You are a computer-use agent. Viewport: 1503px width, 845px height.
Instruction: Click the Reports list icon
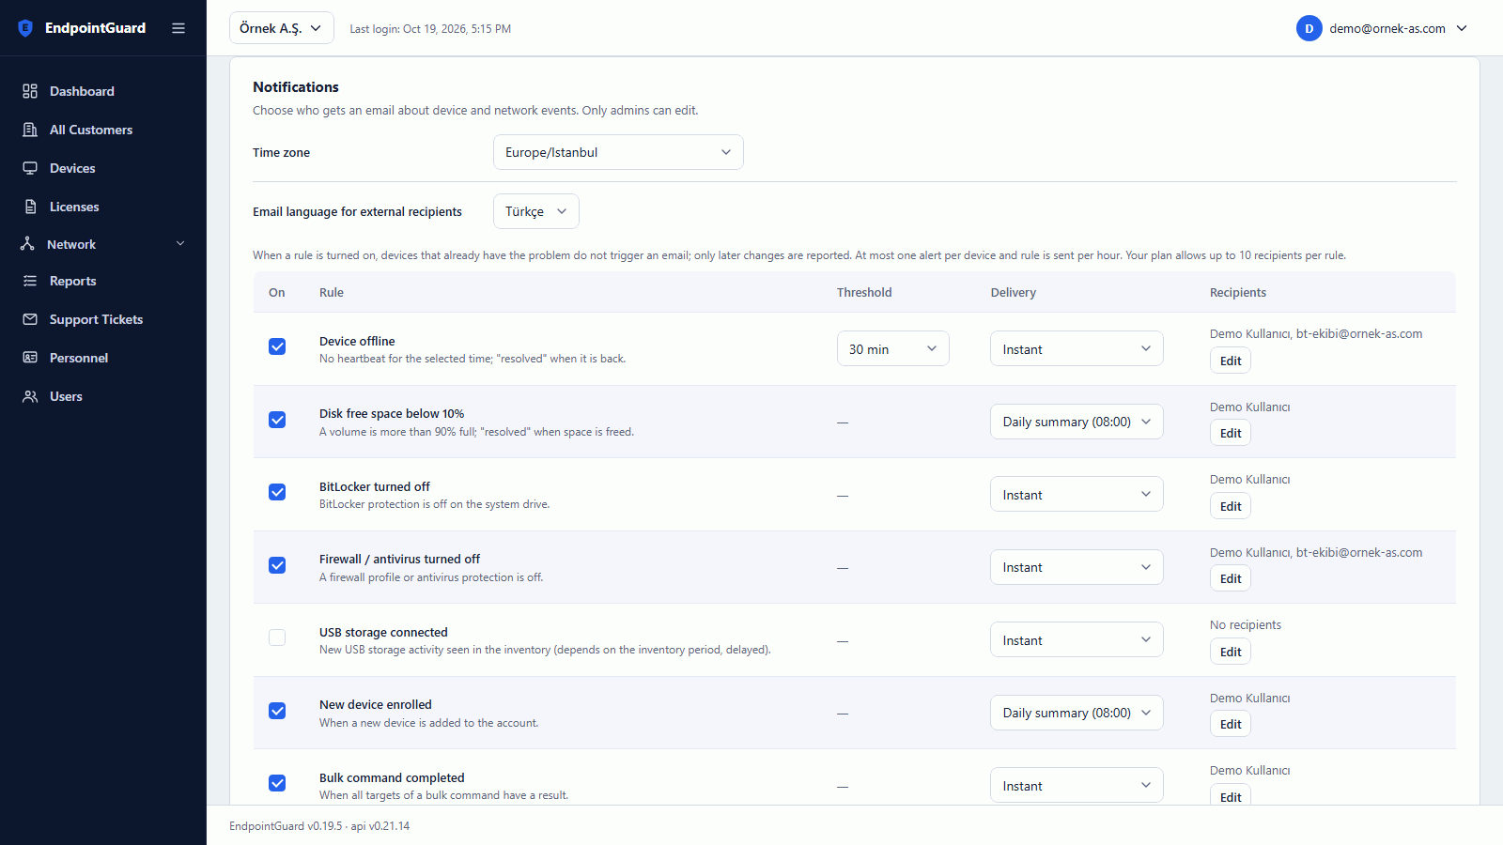[x=30, y=281]
